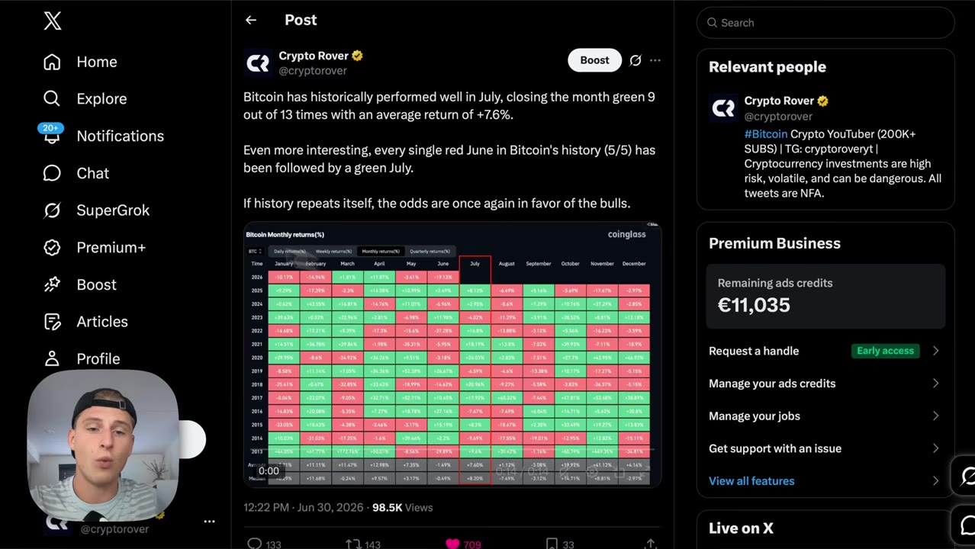Viewport: 975px width, 549px height.
Task: Like the post with the heart icon
Action: coord(452,544)
